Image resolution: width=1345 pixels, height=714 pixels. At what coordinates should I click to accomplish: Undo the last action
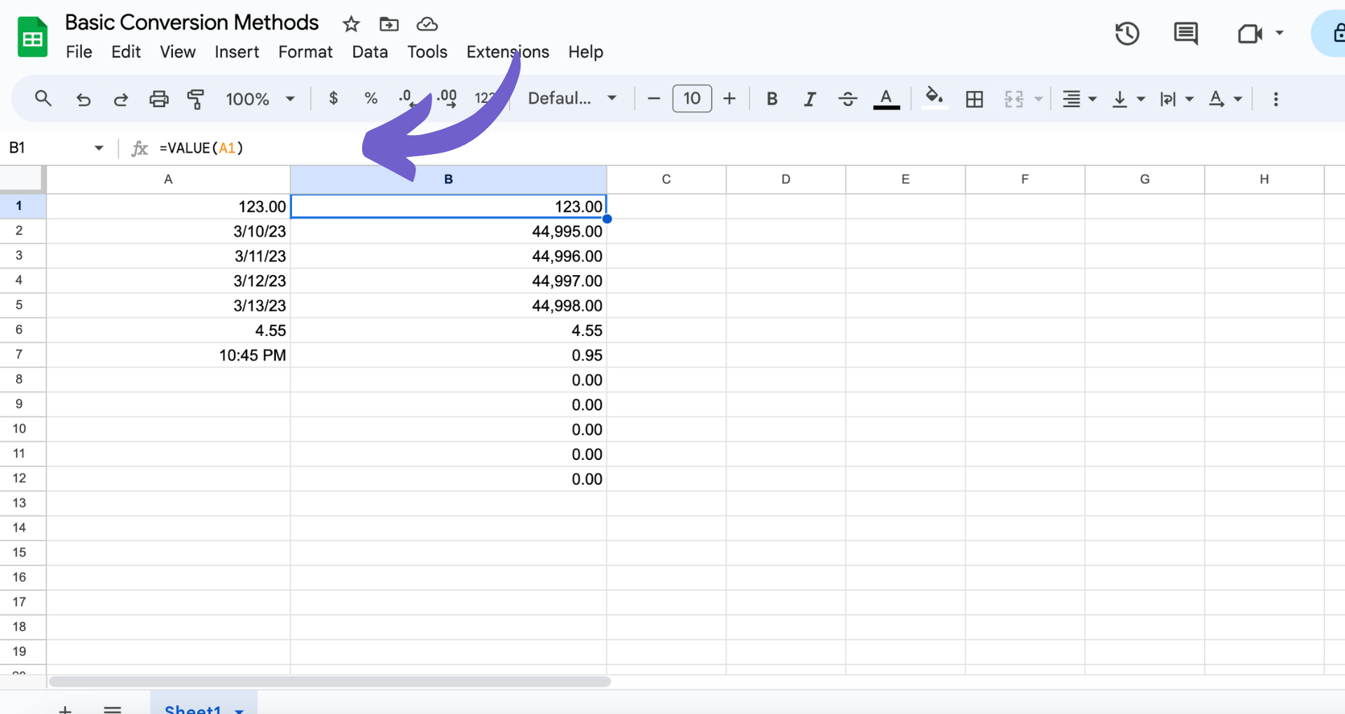pyautogui.click(x=83, y=99)
